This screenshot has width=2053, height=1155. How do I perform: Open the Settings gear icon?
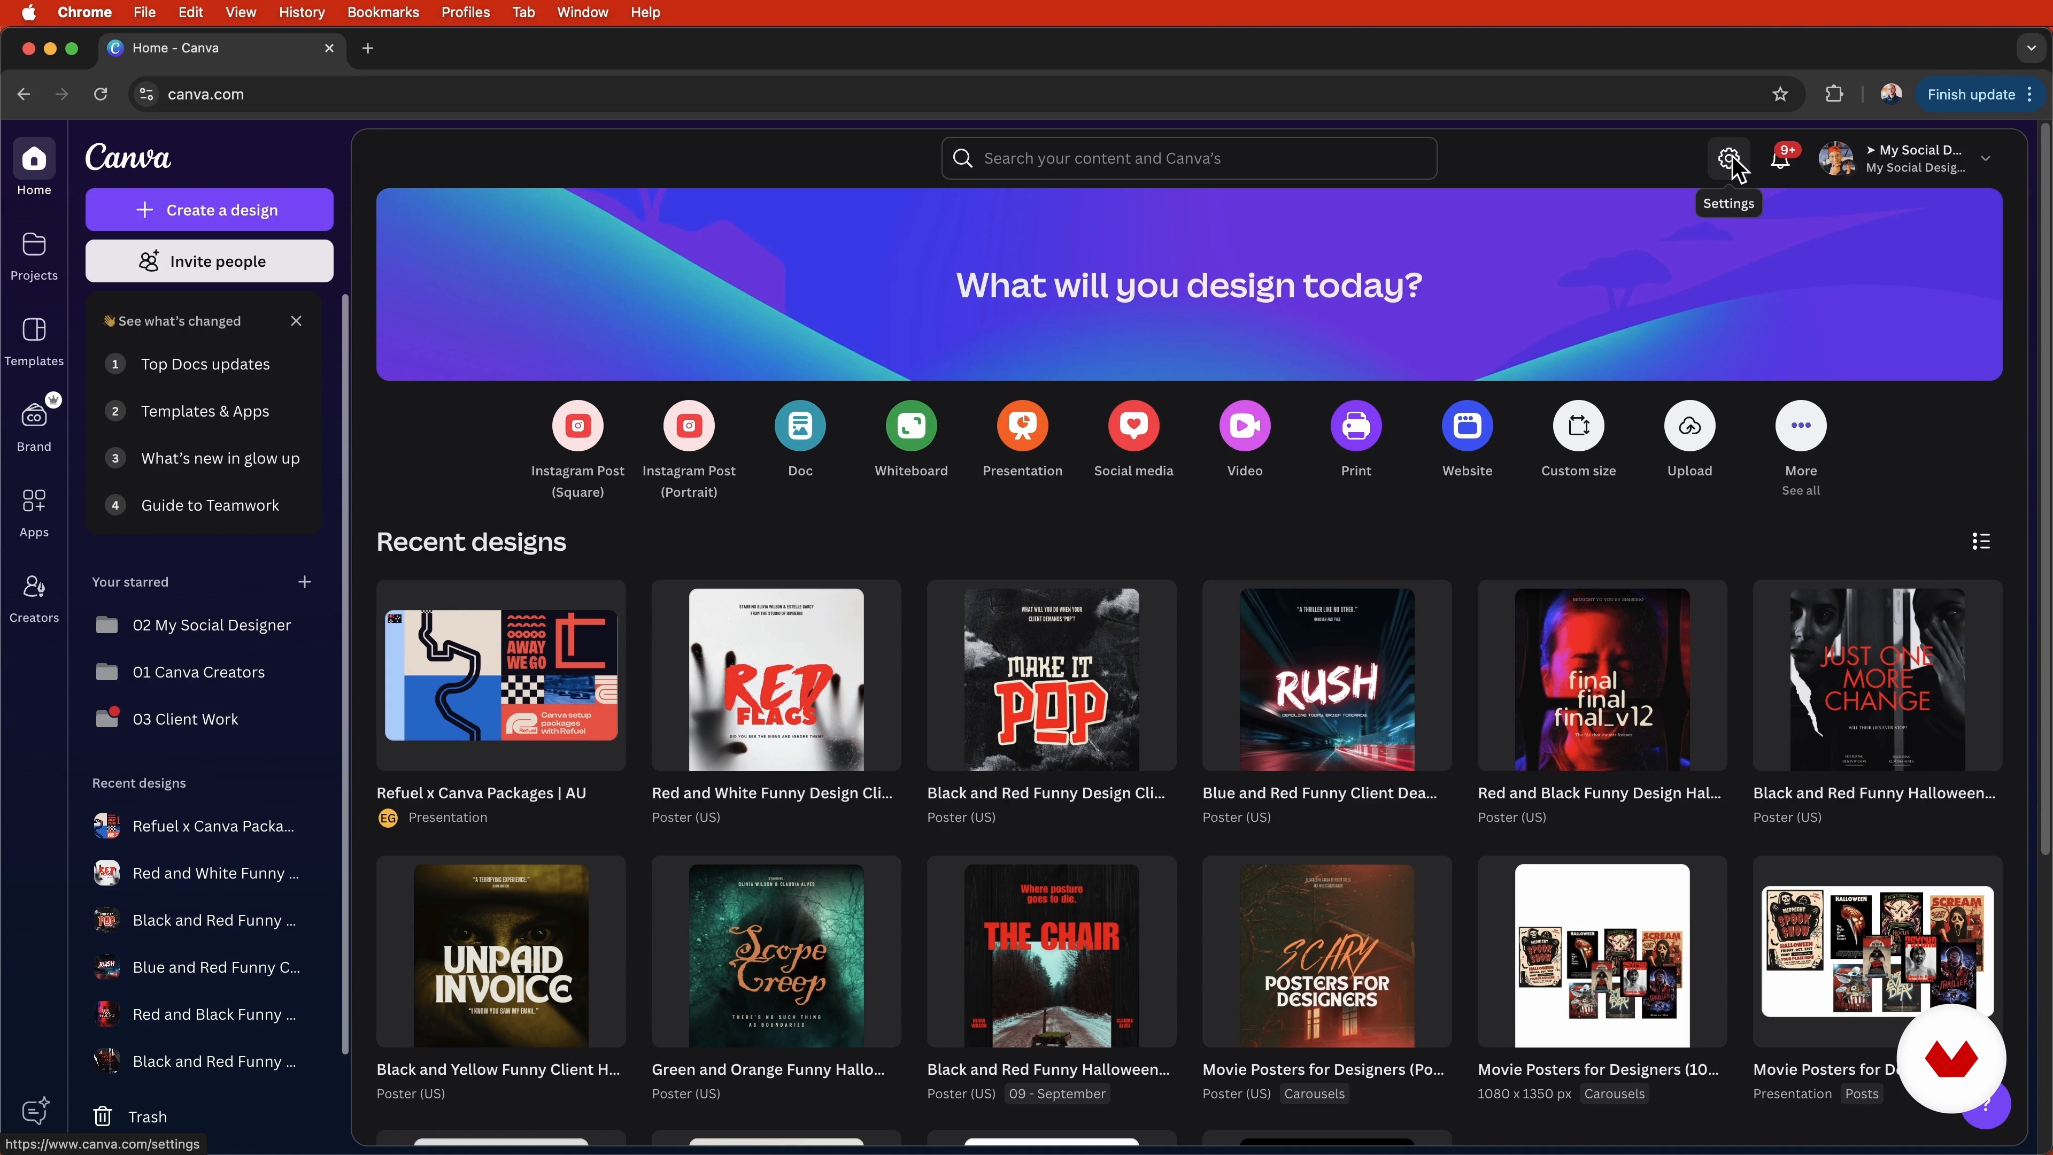click(x=1728, y=159)
